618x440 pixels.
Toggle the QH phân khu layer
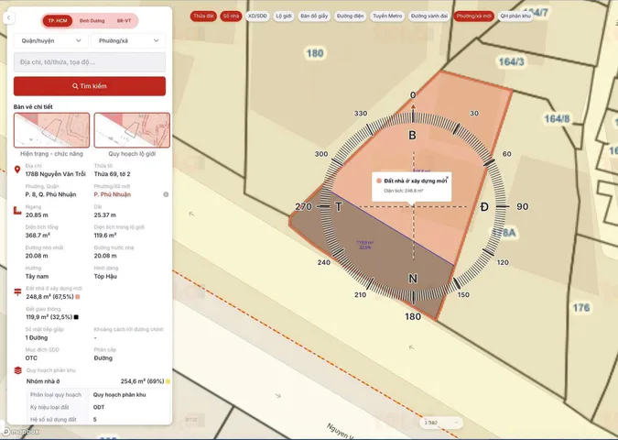[x=515, y=16]
